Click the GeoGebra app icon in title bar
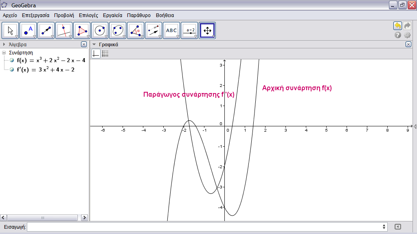This screenshot has width=417, height=234. (x=4, y=5)
